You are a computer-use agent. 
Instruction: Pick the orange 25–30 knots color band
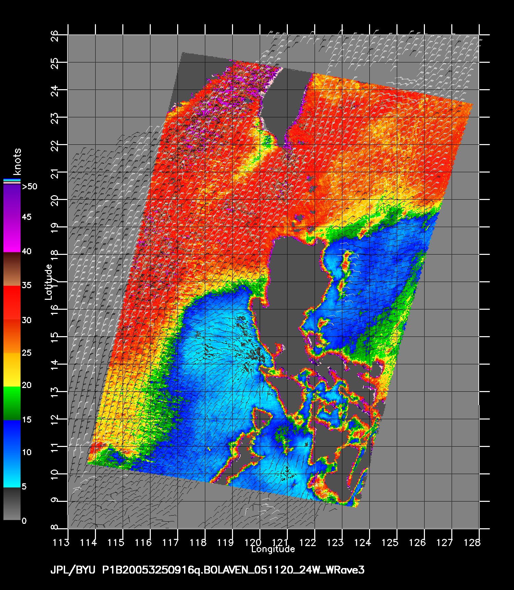(x=12, y=336)
